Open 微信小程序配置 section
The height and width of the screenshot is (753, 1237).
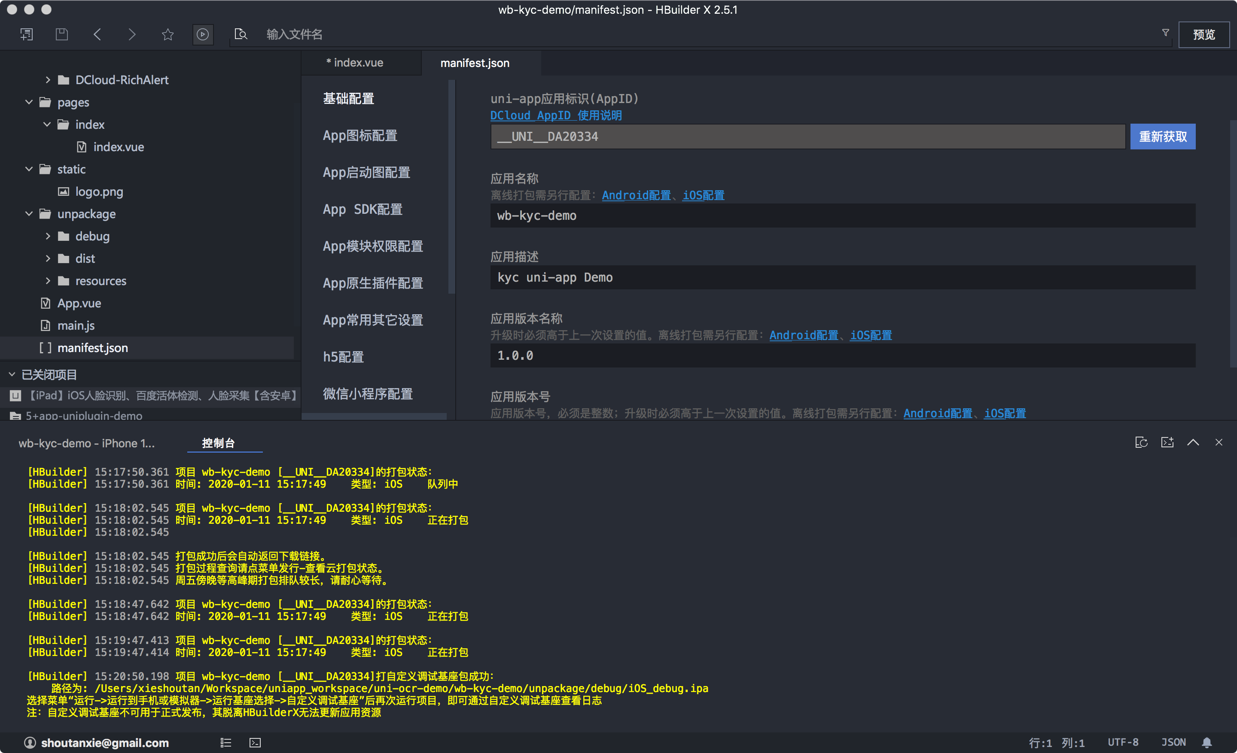[368, 394]
